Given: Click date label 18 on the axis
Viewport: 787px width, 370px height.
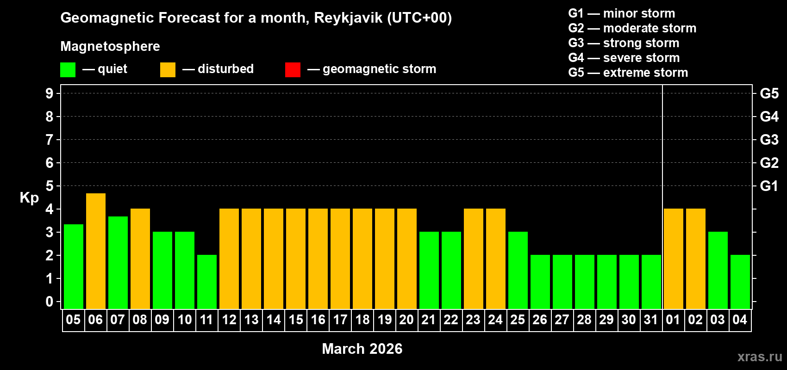Looking at the screenshot, I should coord(362,320).
